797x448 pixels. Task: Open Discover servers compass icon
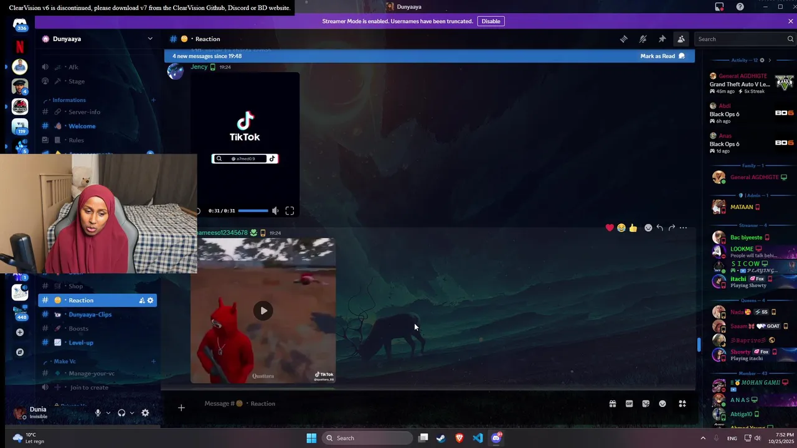tap(20, 352)
